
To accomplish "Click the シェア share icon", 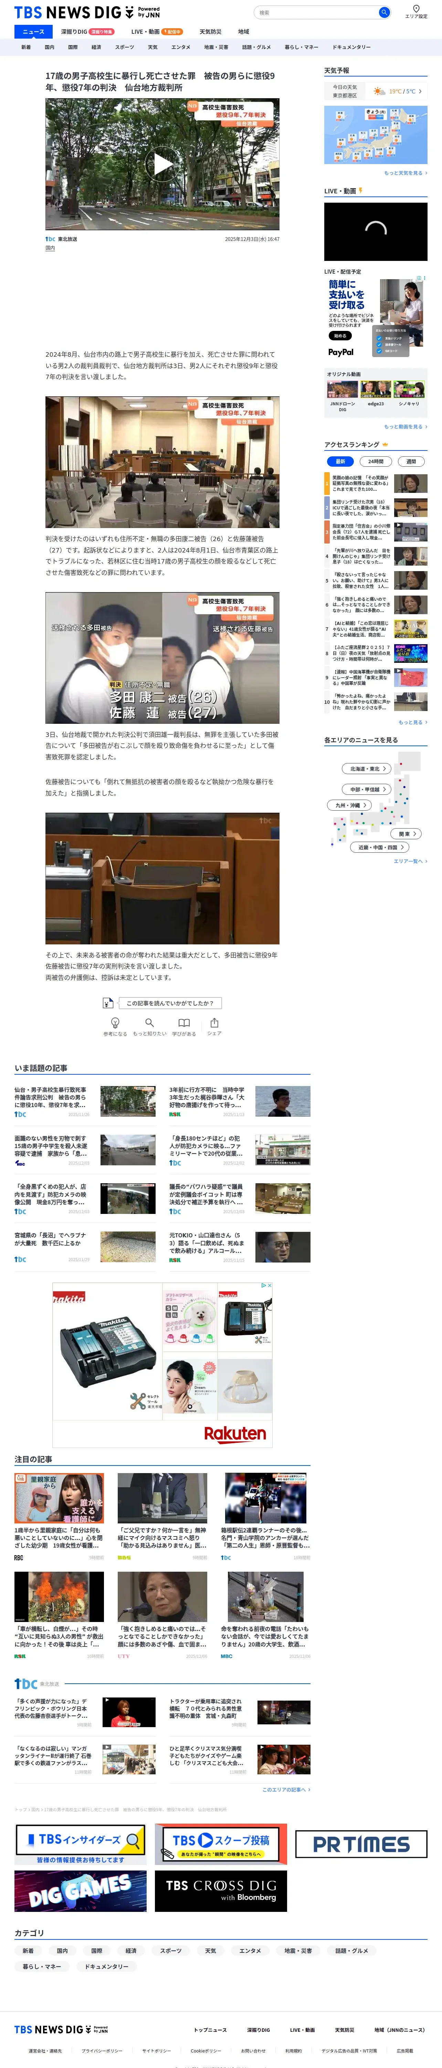I will point(214,1023).
